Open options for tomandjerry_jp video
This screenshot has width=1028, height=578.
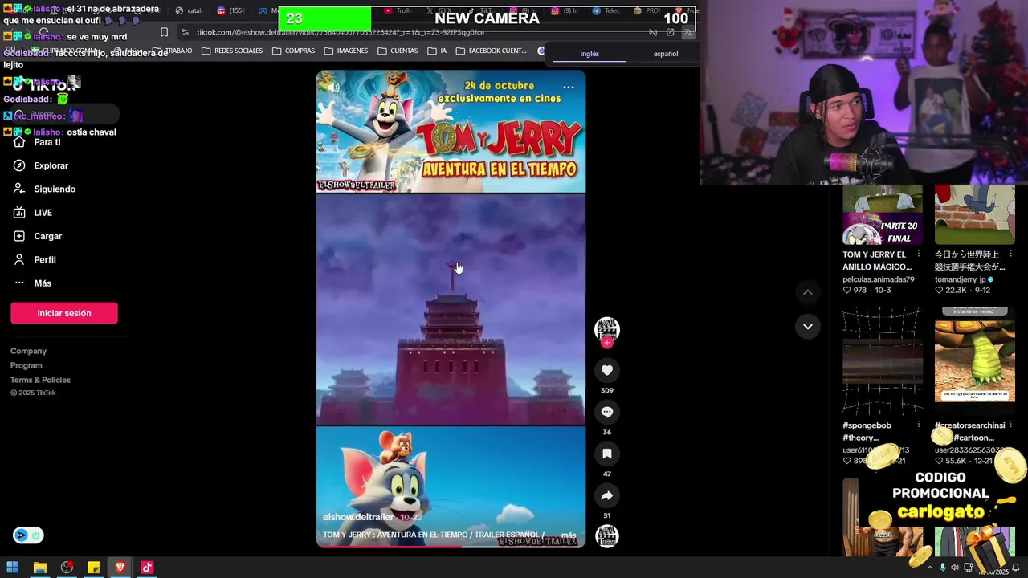click(x=1011, y=254)
